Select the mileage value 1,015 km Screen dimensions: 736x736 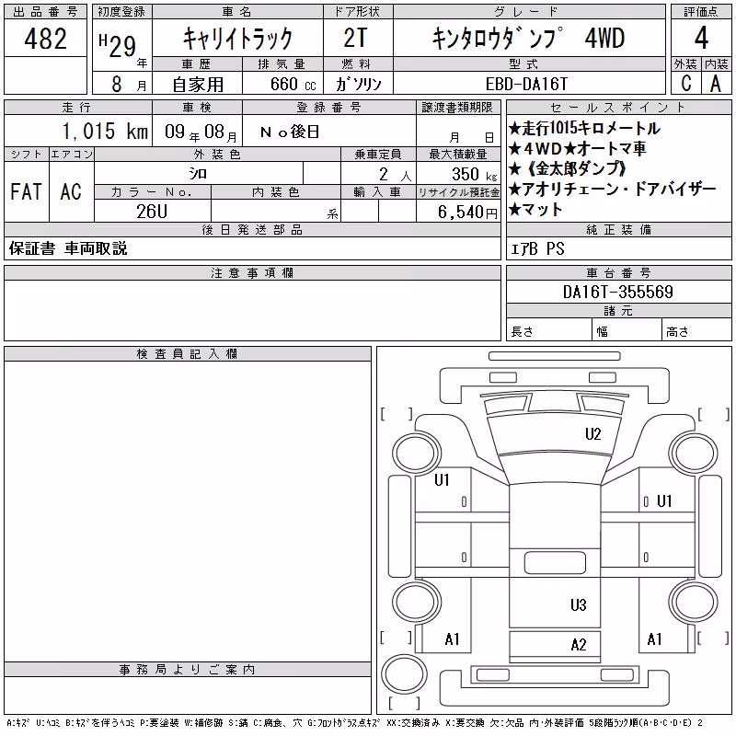(x=105, y=131)
